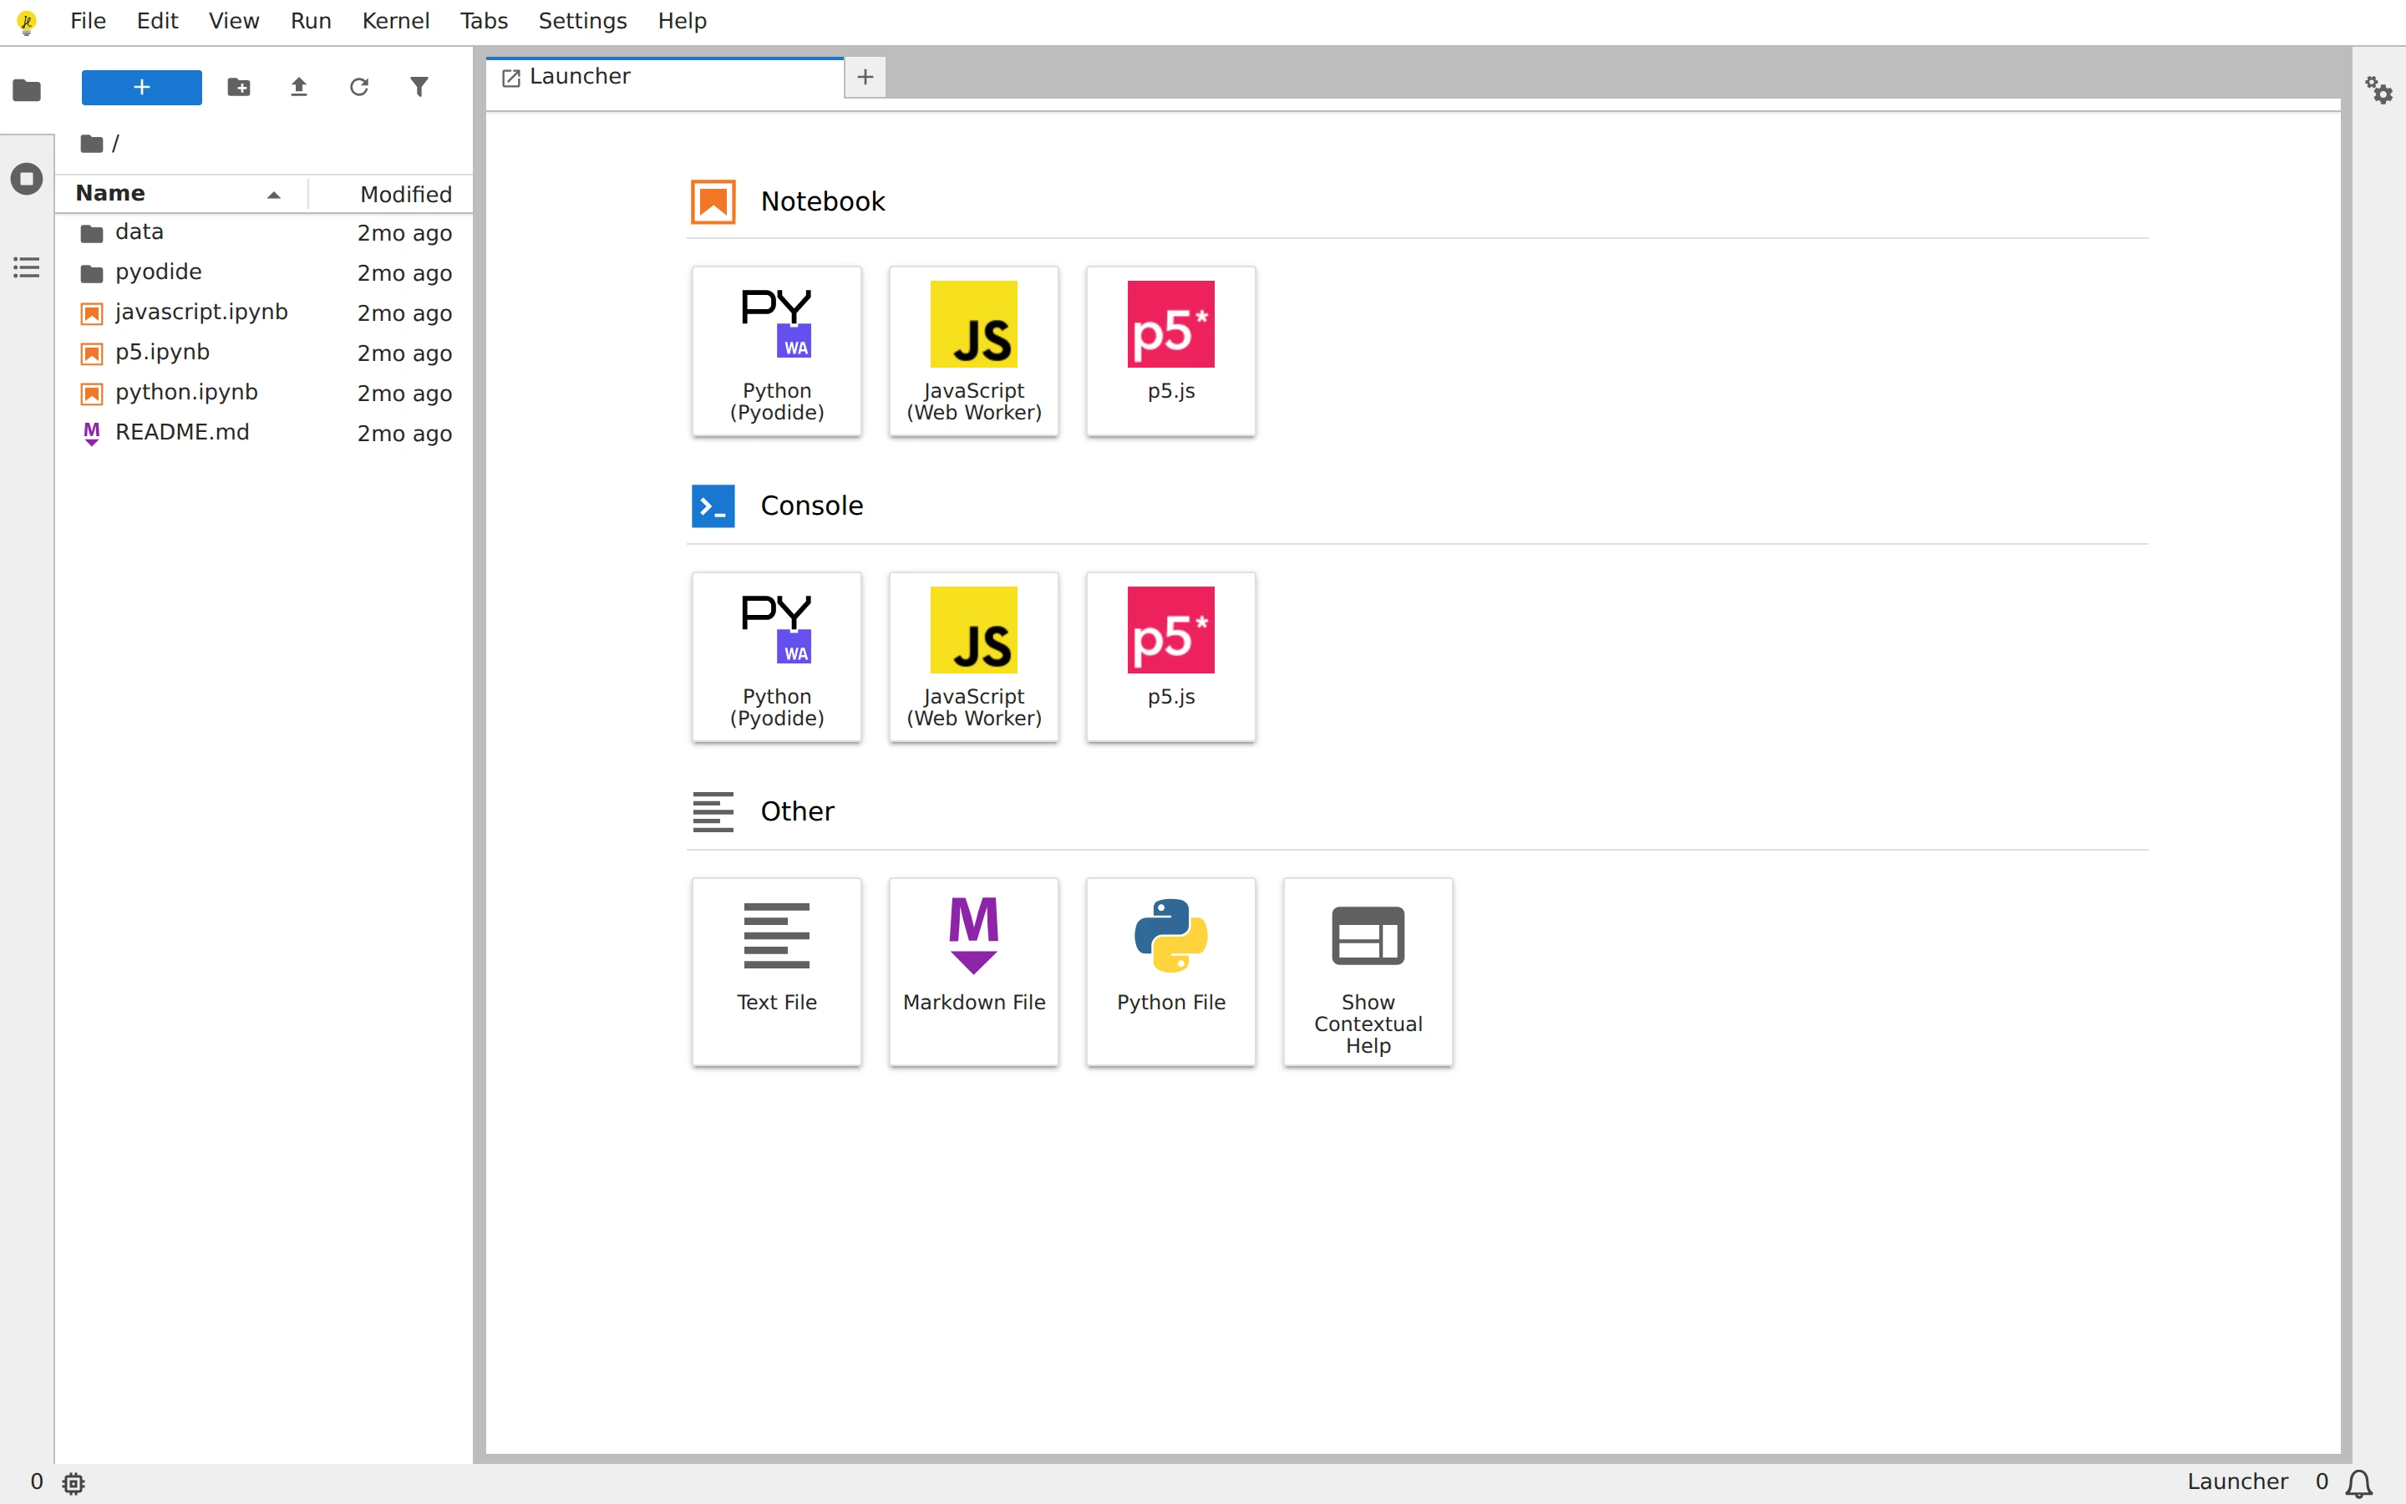Open Property Inspector gear icon
The height and width of the screenshot is (1504, 2406).
click(2378, 89)
